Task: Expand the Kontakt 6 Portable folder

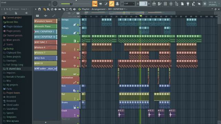Action: [16, 77]
